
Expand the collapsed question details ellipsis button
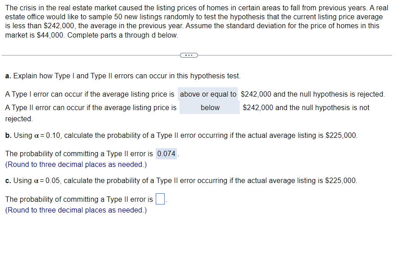pyautogui.click(x=189, y=55)
